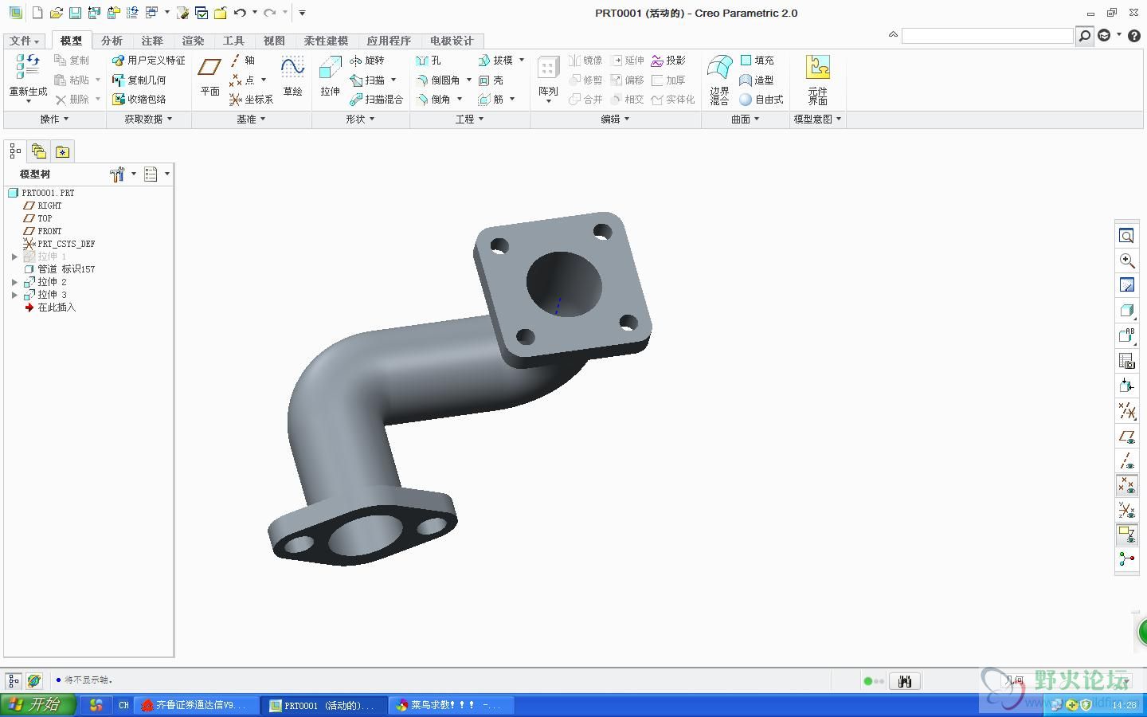Click the New file icon
1147x717 pixels.
[37, 13]
